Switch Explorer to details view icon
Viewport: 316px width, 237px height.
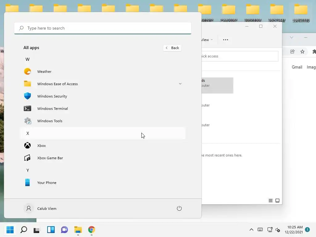coord(271,201)
